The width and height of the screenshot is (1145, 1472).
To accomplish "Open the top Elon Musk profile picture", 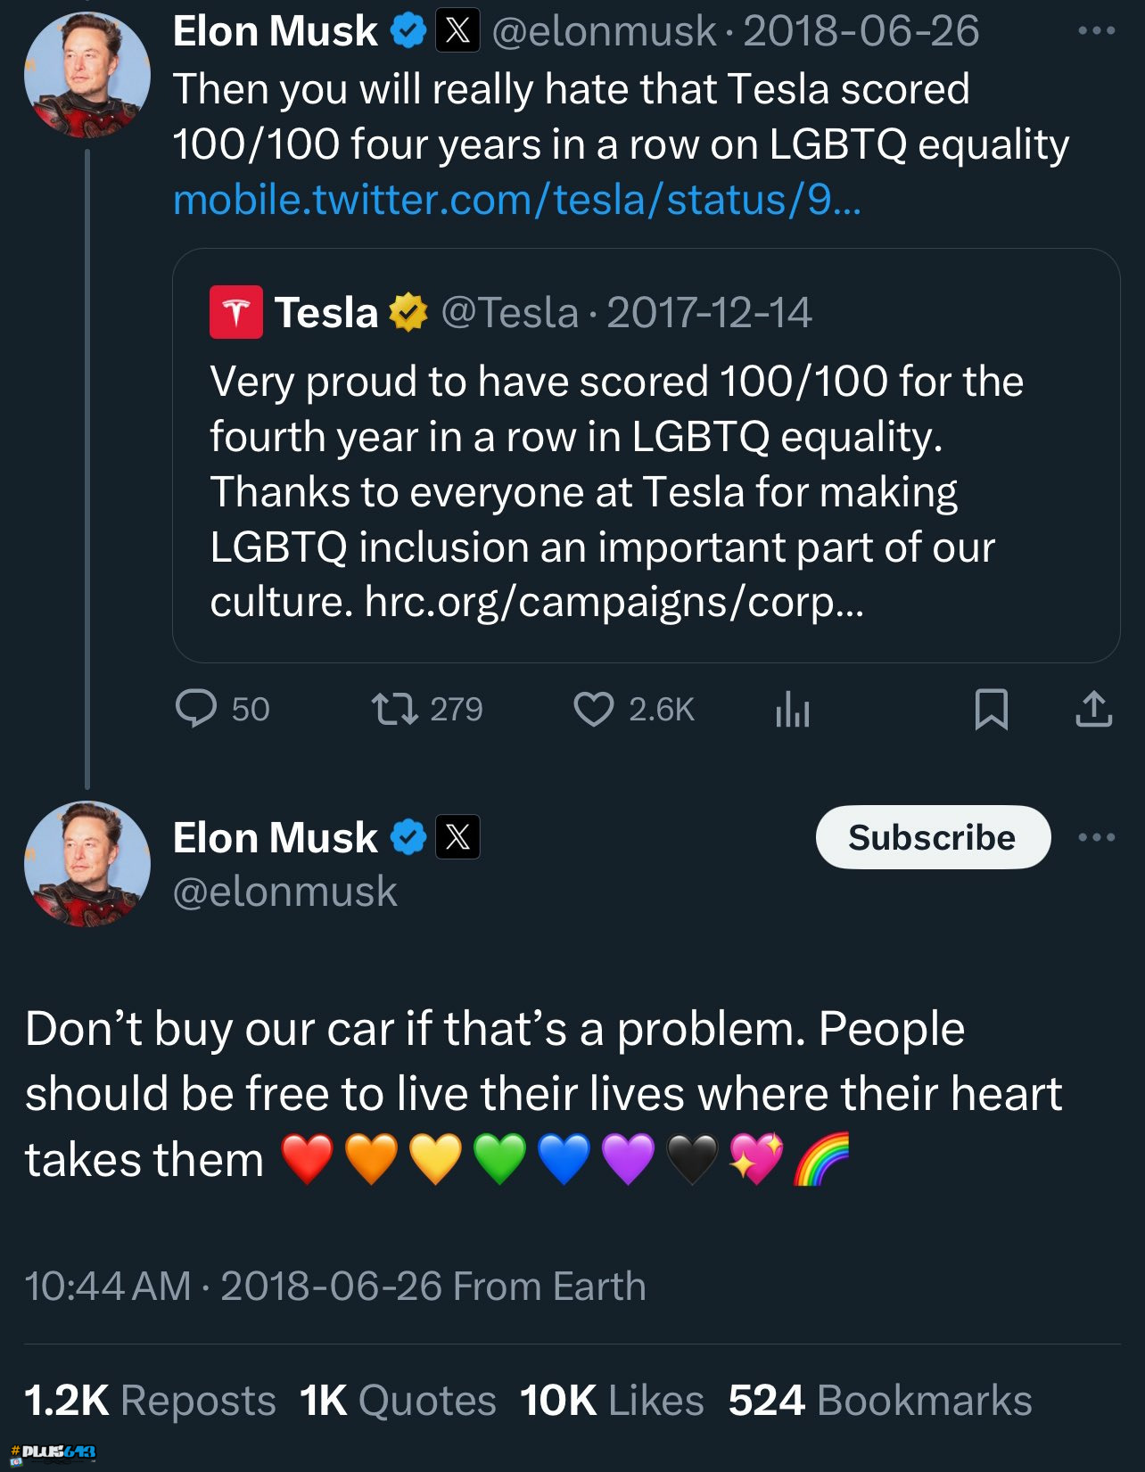I will tap(87, 75).
